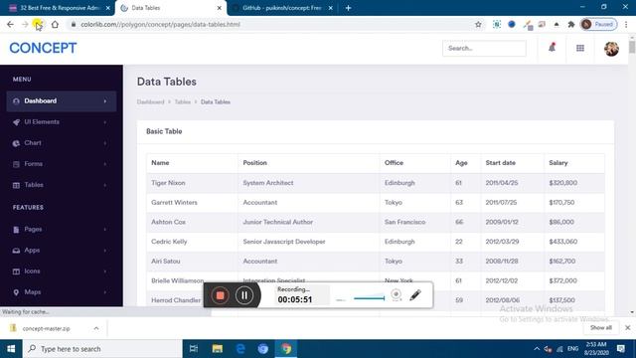Click the Maps pin icon in the sidebar

click(16, 292)
